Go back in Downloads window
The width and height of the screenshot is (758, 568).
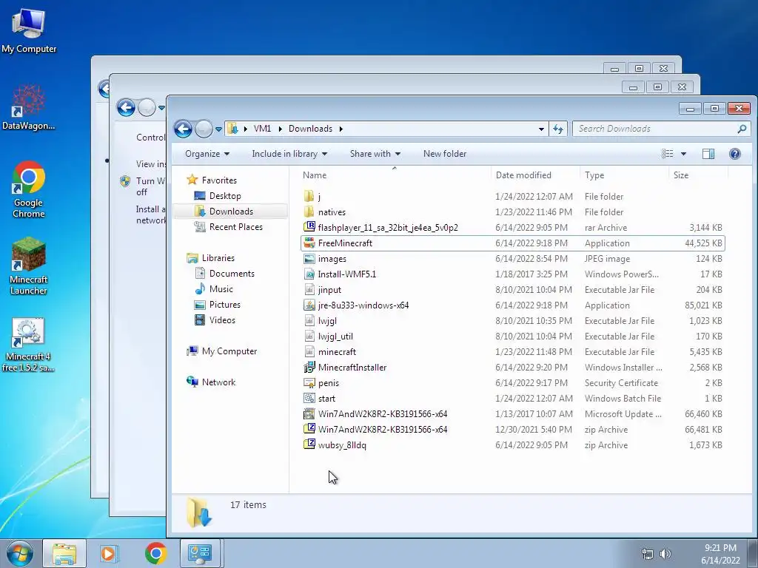(183, 129)
